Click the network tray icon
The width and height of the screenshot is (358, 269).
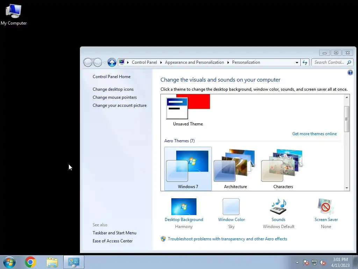[314, 262]
